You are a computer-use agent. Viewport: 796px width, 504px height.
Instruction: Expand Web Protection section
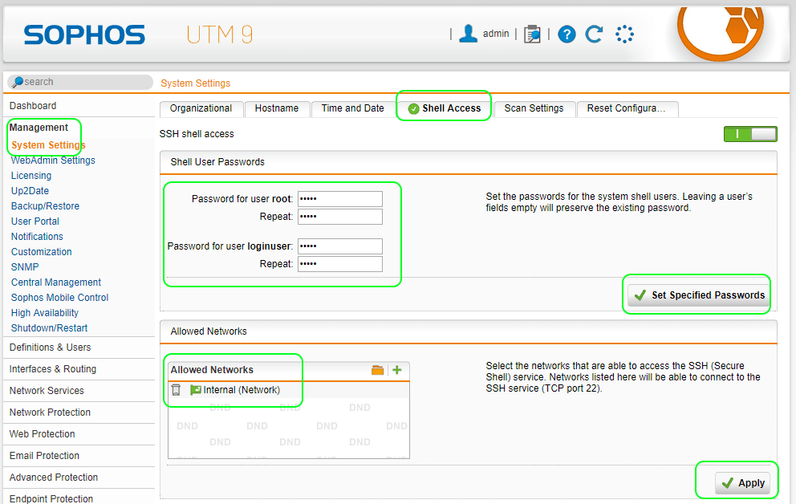click(x=43, y=434)
